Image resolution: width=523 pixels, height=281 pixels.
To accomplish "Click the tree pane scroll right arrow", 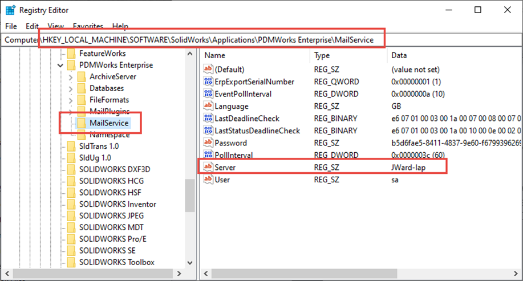I will pyautogui.click(x=179, y=274).
